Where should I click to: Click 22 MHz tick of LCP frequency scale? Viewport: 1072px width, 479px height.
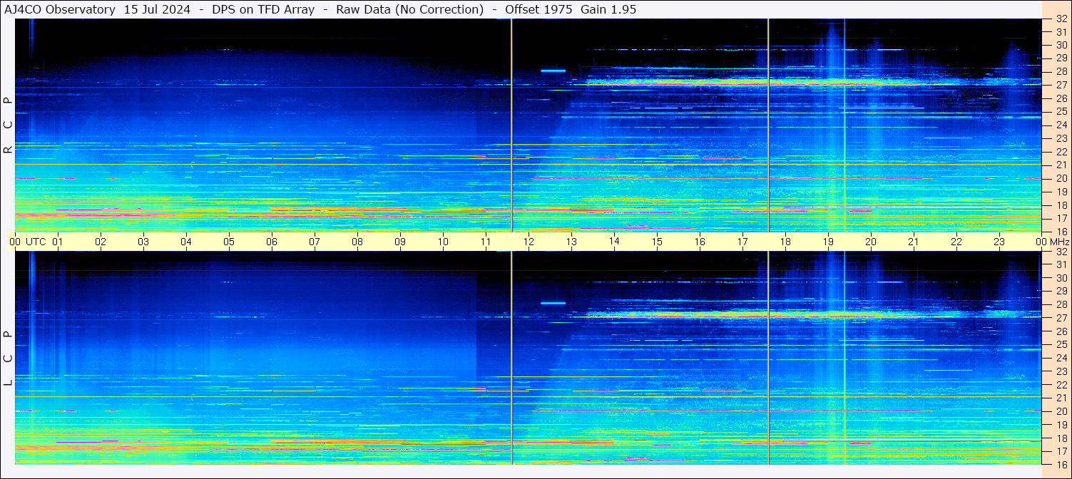click(x=1061, y=385)
